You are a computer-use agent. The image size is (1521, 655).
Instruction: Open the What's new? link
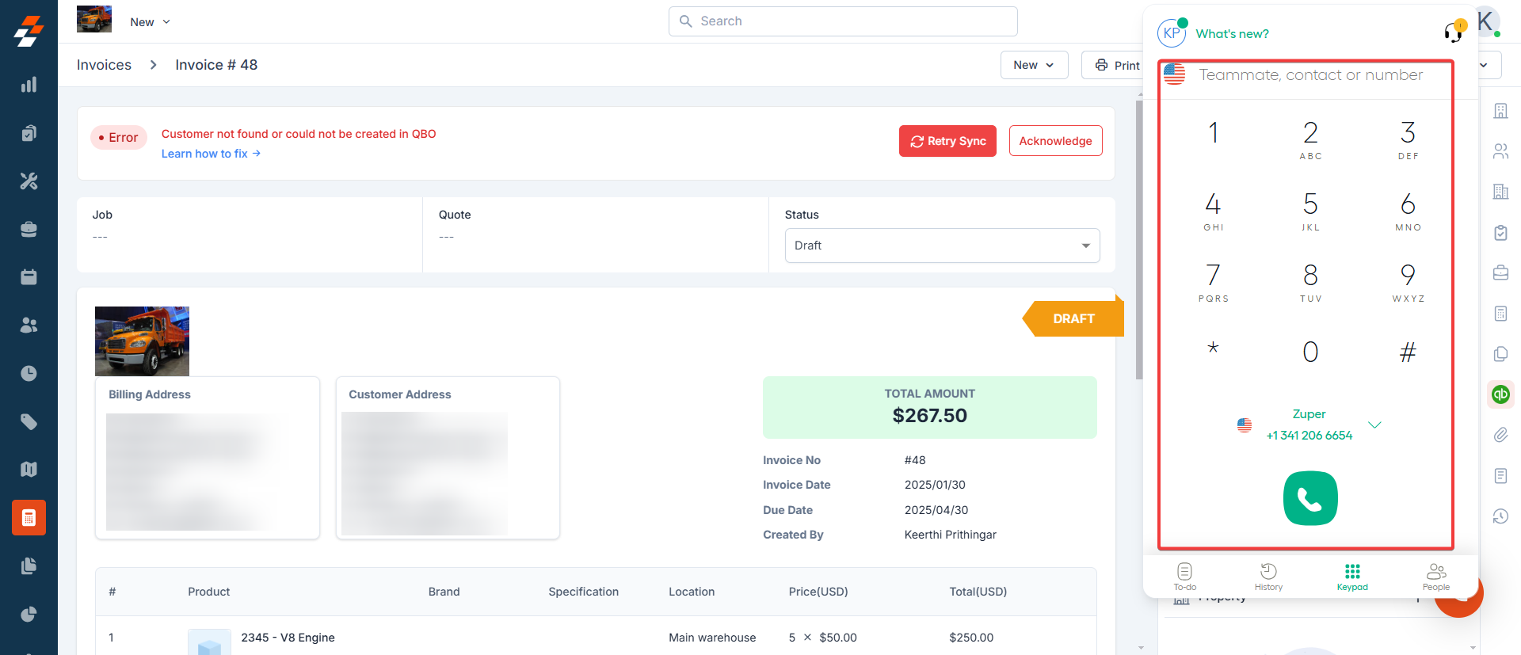click(1232, 34)
